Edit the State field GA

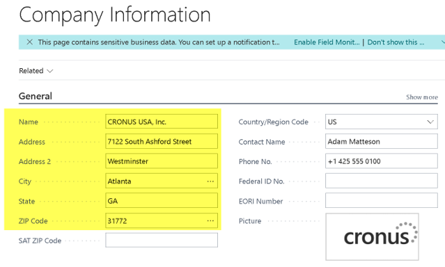tap(162, 201)
